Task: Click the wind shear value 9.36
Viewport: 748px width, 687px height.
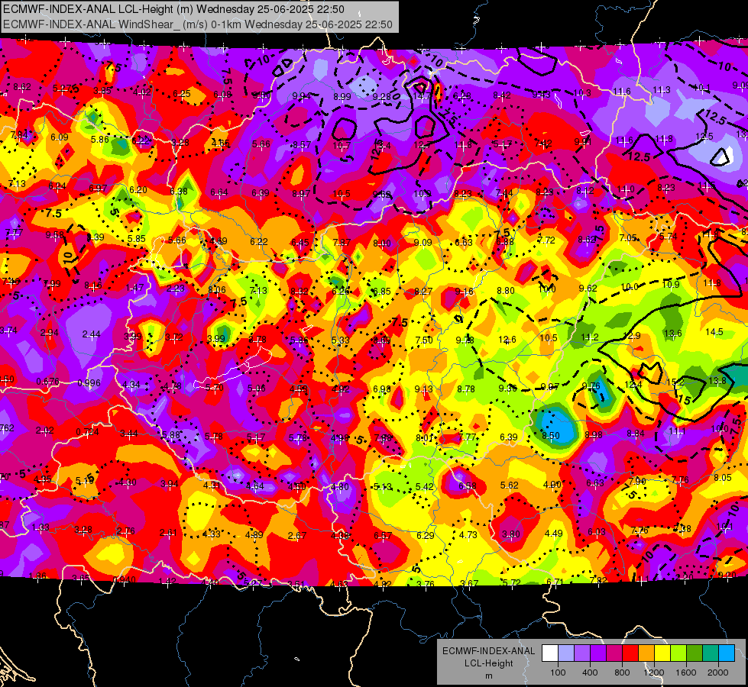Action: coord(507,388)
